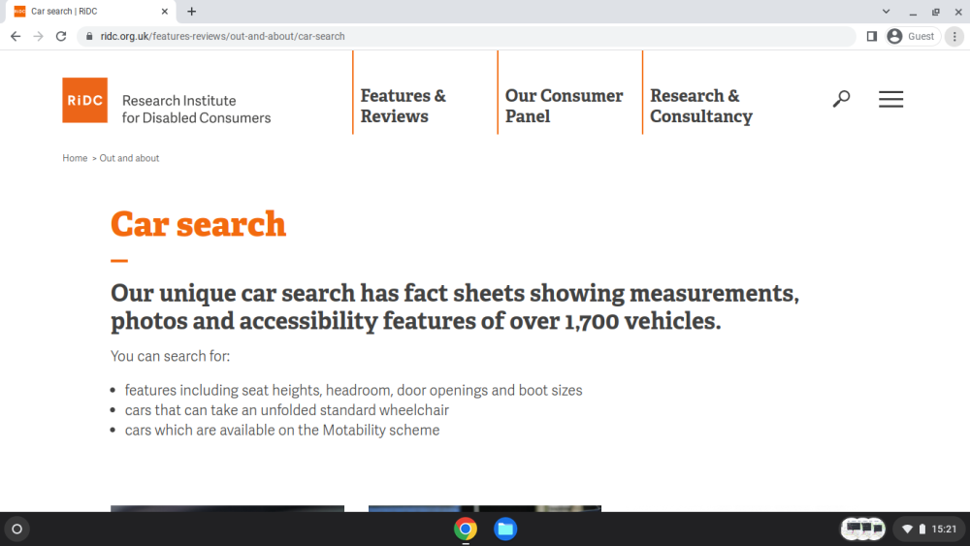This screenshot has width=970, height=546.
Task: Click bullet about the Motability scheme
Action: point(282,430)
